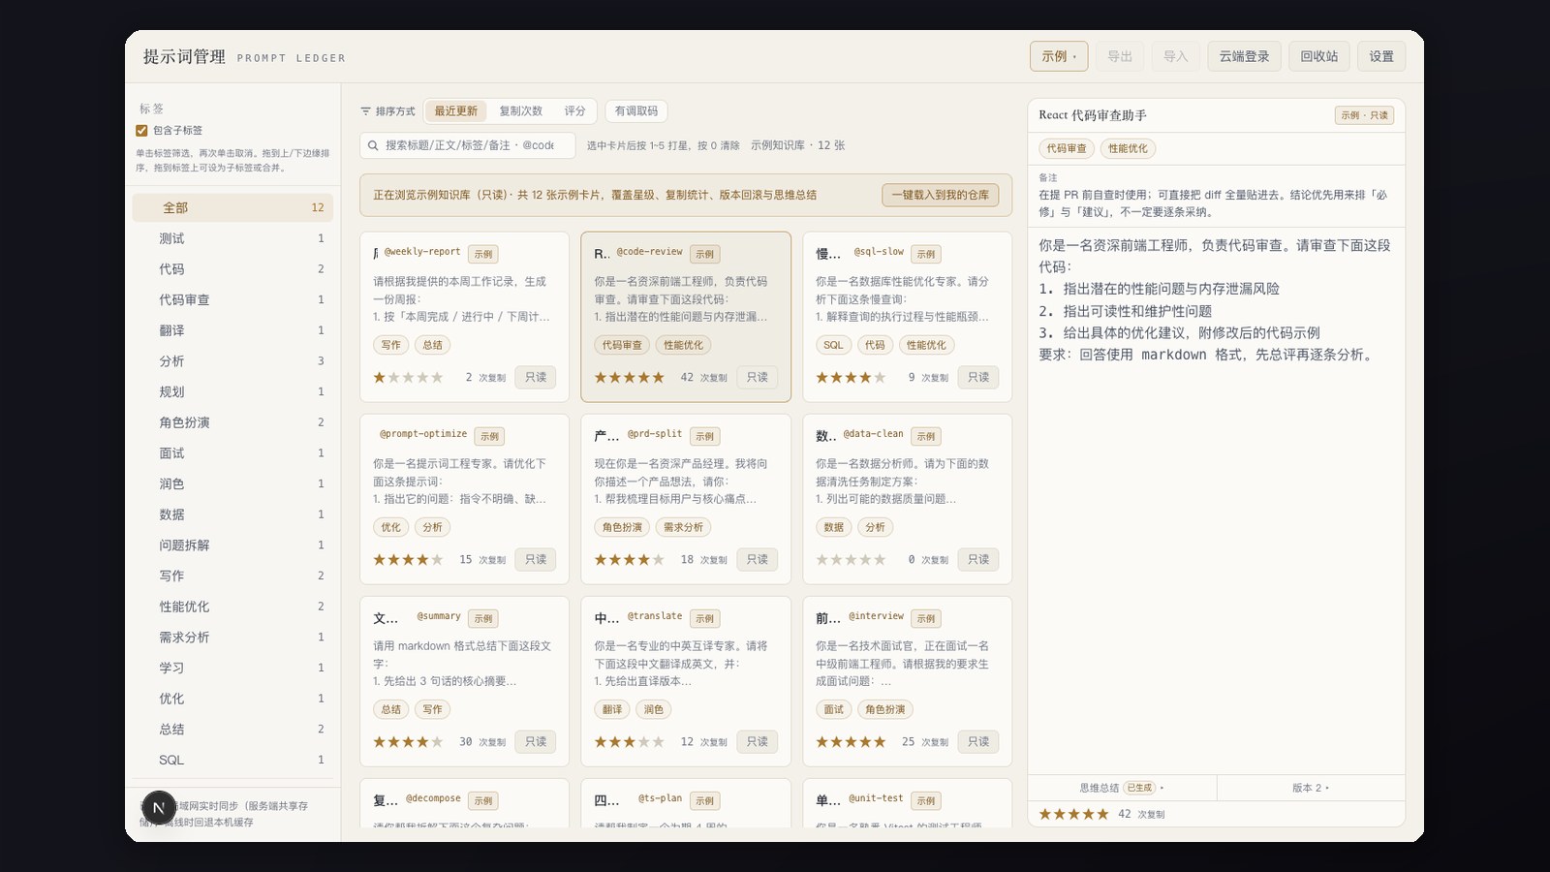Image resolution: width=1550 pixels, height=872 pixels.
Task: Click the 提示词管理 app title
Action: [184, 57]
